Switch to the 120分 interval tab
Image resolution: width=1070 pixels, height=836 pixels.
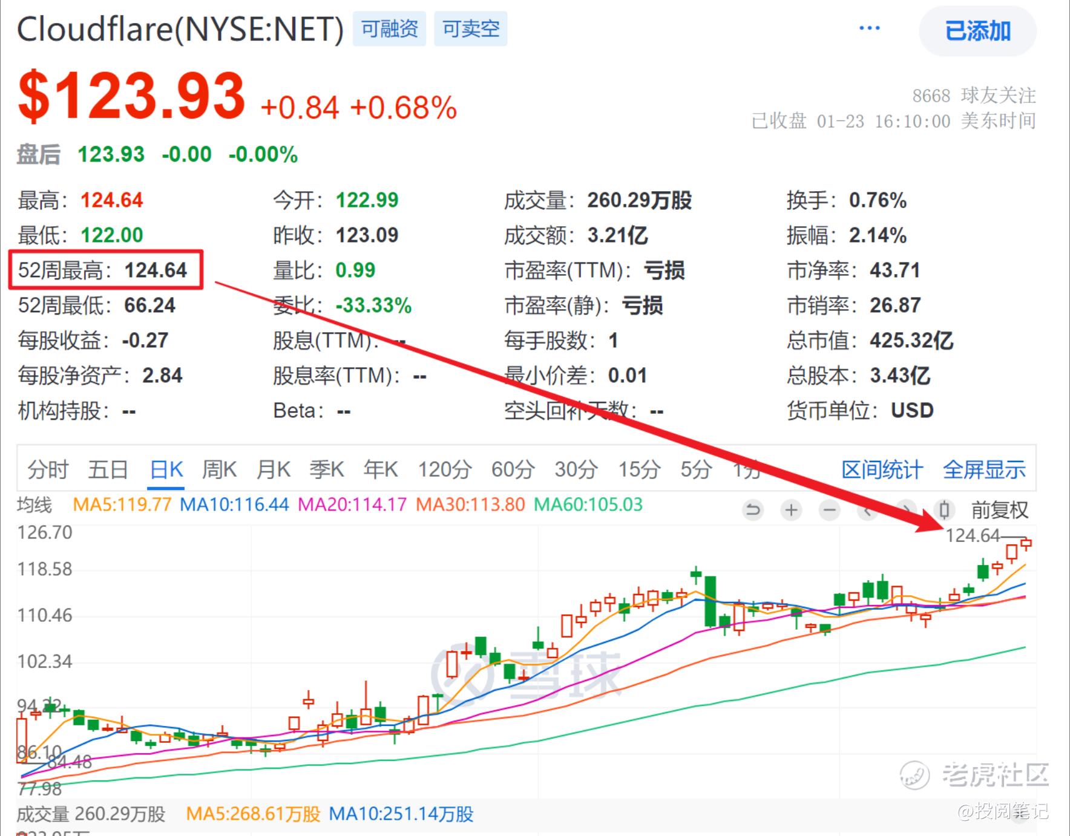pos(445,469)
